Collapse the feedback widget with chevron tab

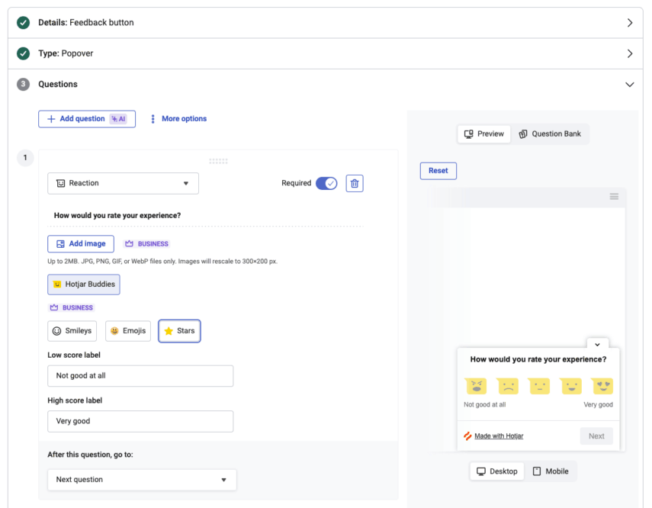(598, 344)
